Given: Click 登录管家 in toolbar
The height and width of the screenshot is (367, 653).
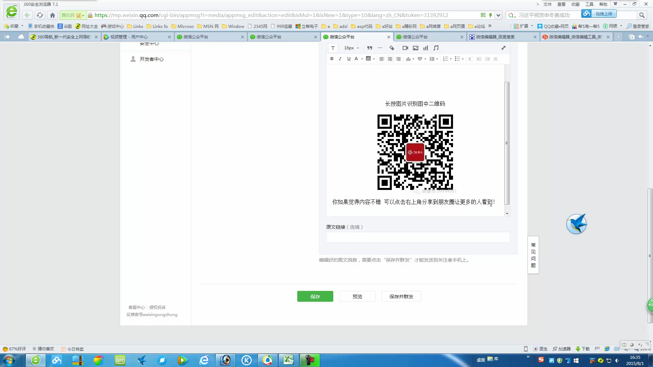Looking at the screenshot, I should (x=638, y=26).
